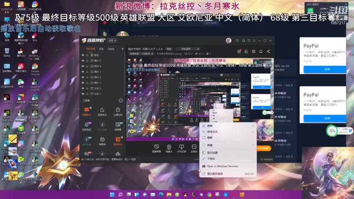Open the Windows Start menu
The image size is (354, 199).
coord(112,195)
